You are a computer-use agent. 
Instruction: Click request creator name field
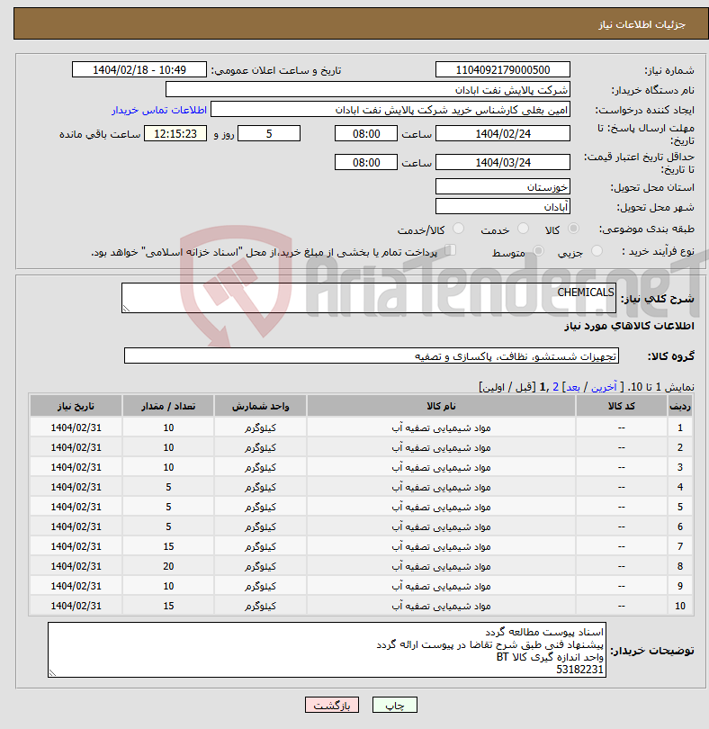coord(390,110)
